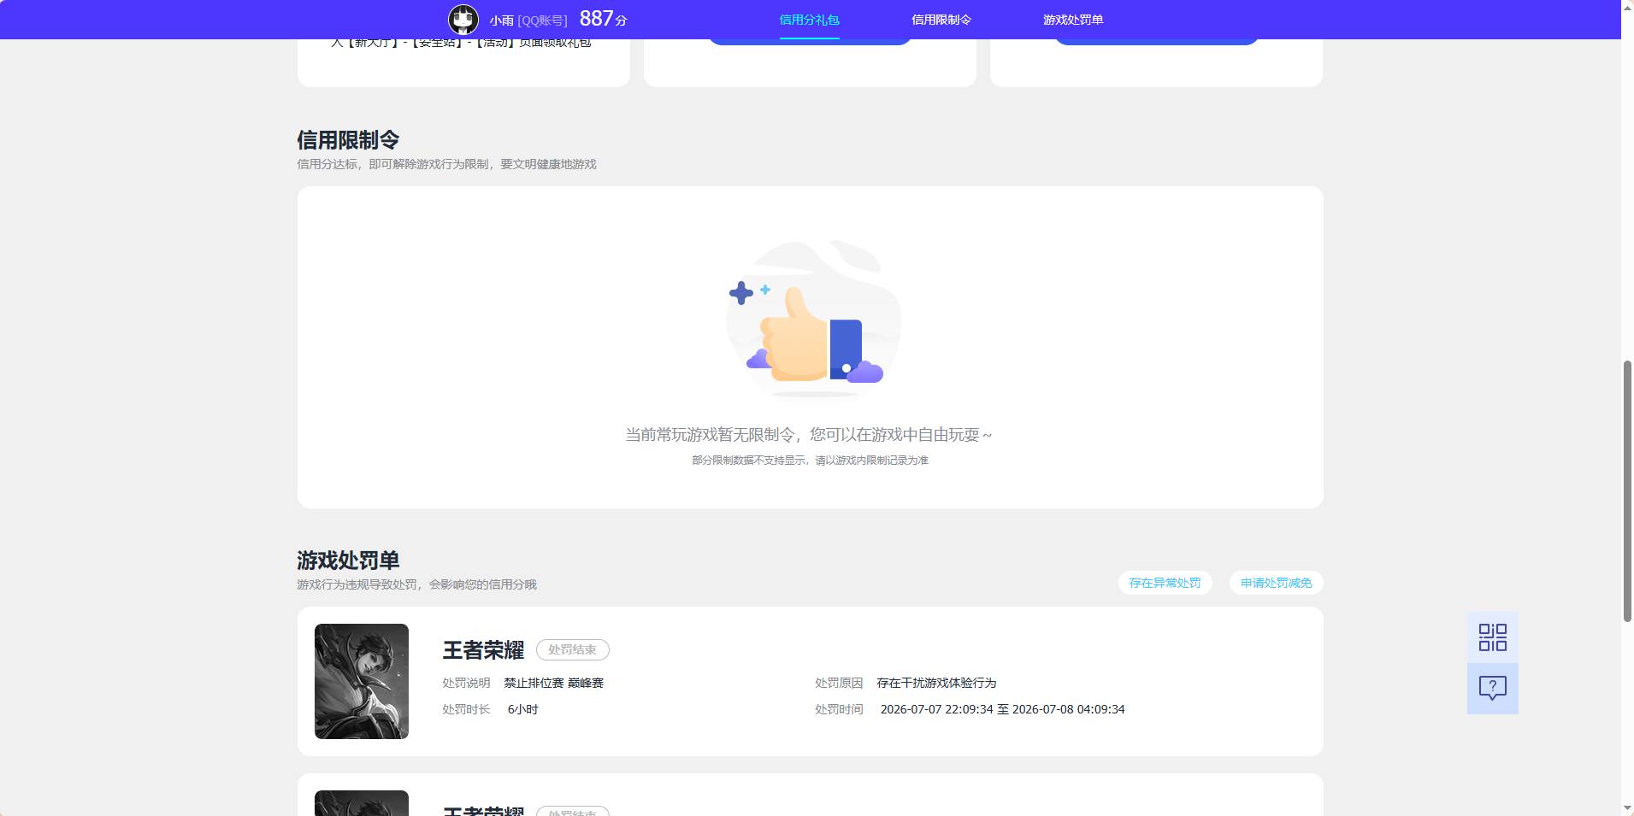Click the 887分 credit score

603,19
